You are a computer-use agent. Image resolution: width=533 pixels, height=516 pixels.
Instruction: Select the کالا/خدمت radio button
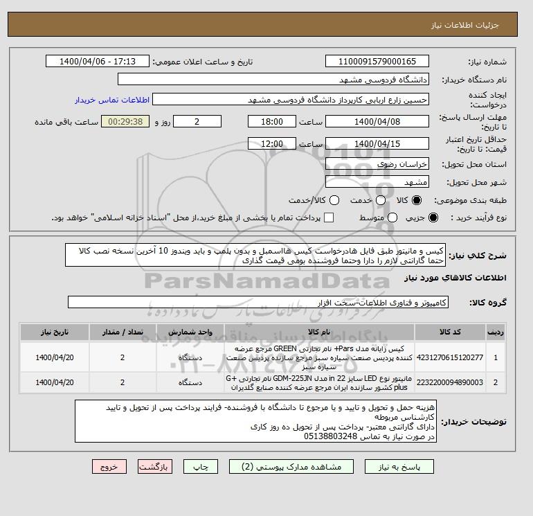click(334, 200)
